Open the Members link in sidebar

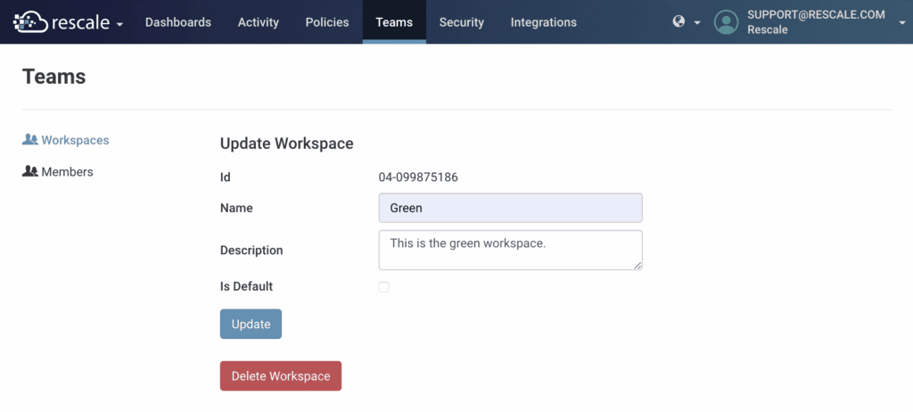(x=67, y=171)
